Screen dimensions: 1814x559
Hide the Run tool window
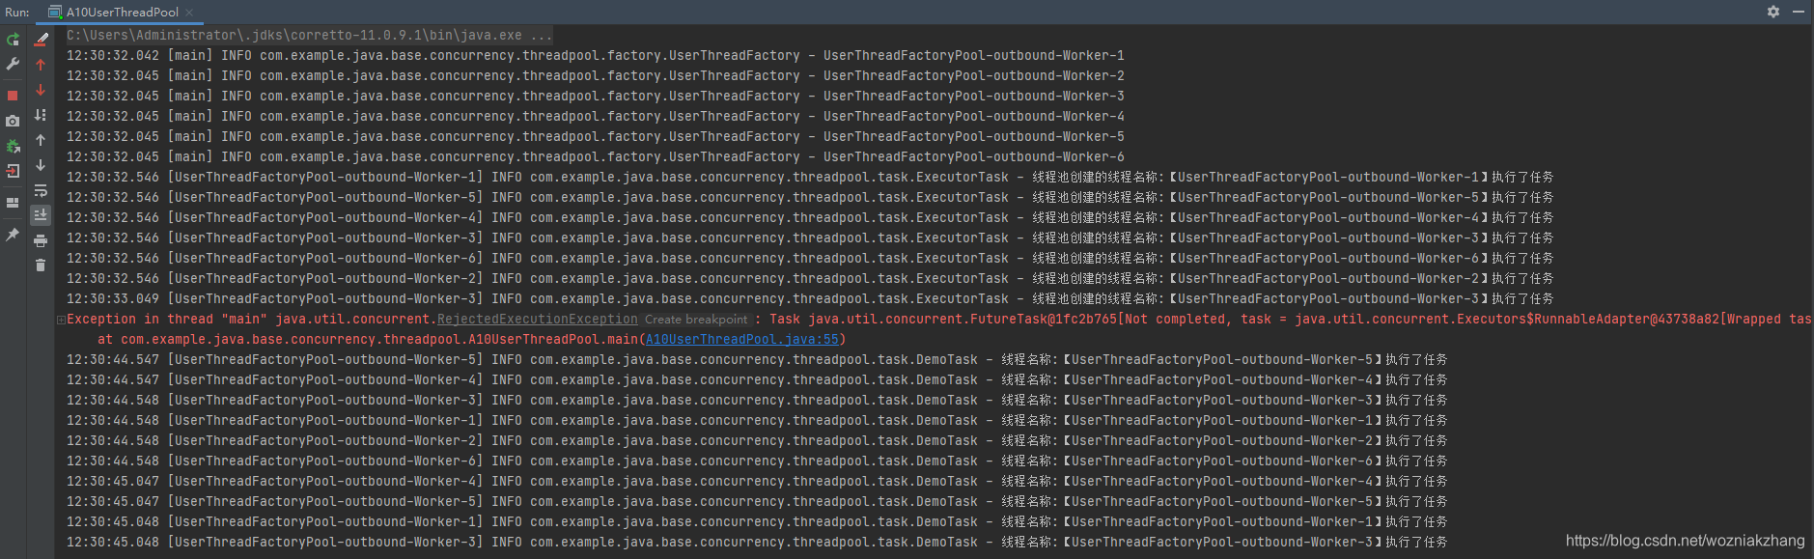[1799, 12]
